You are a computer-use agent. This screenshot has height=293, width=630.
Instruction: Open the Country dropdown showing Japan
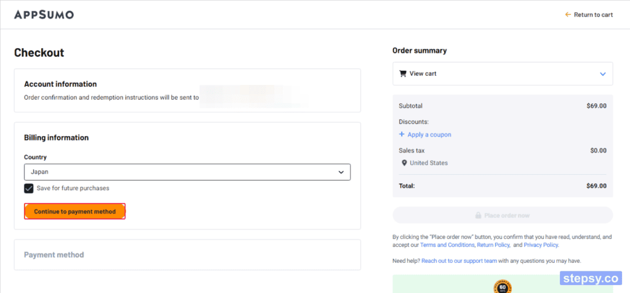point(187,172)
